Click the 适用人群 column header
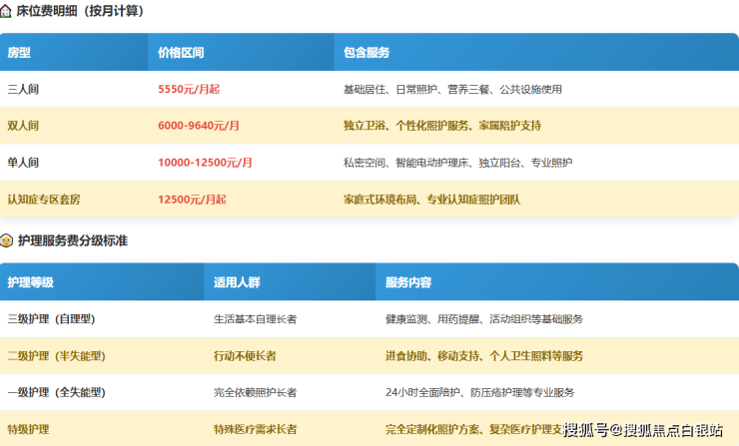739x446 pixels. (x=235, y=282)
